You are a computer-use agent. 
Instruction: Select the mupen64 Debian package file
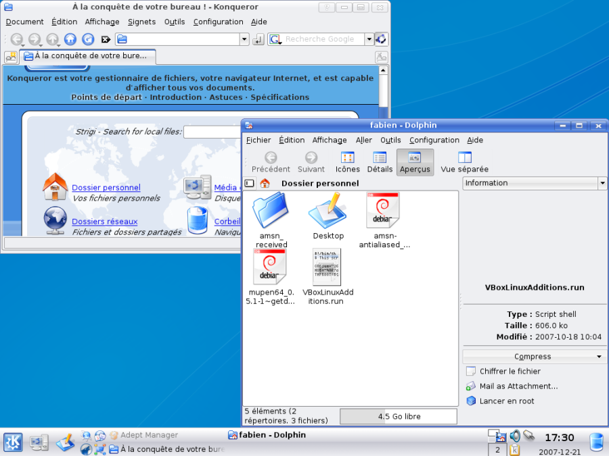coord(270,276)
